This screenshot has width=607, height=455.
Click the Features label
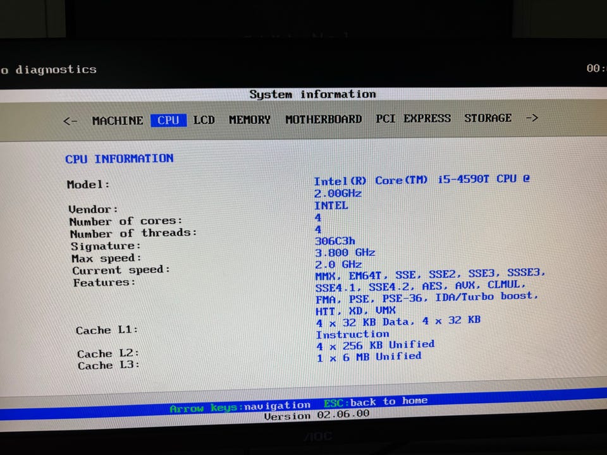coord(104,282)
